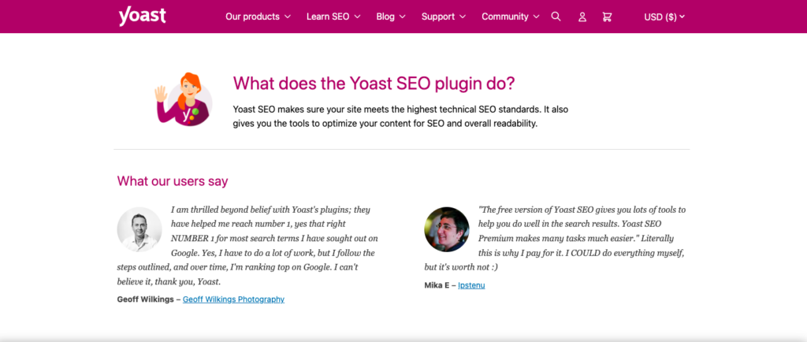807x342 pixels.
Task: Click the waving Yoast mascot illustration
Action: tap(183, 99)
